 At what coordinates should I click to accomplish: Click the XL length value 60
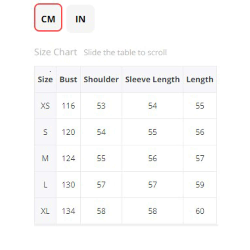(200, 211)
